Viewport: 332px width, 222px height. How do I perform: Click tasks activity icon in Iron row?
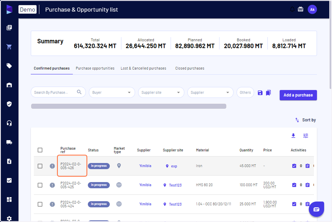point(294,166)
